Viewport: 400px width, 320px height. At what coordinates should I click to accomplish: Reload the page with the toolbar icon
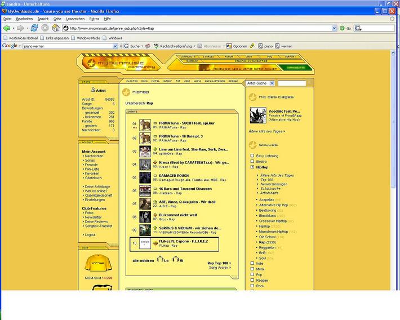pyautogui.click(x=34, y=28)
